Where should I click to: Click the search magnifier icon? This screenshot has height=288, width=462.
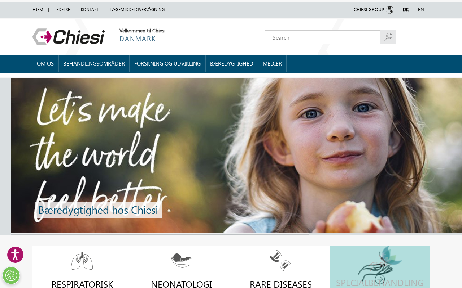(x=388, y=37)
